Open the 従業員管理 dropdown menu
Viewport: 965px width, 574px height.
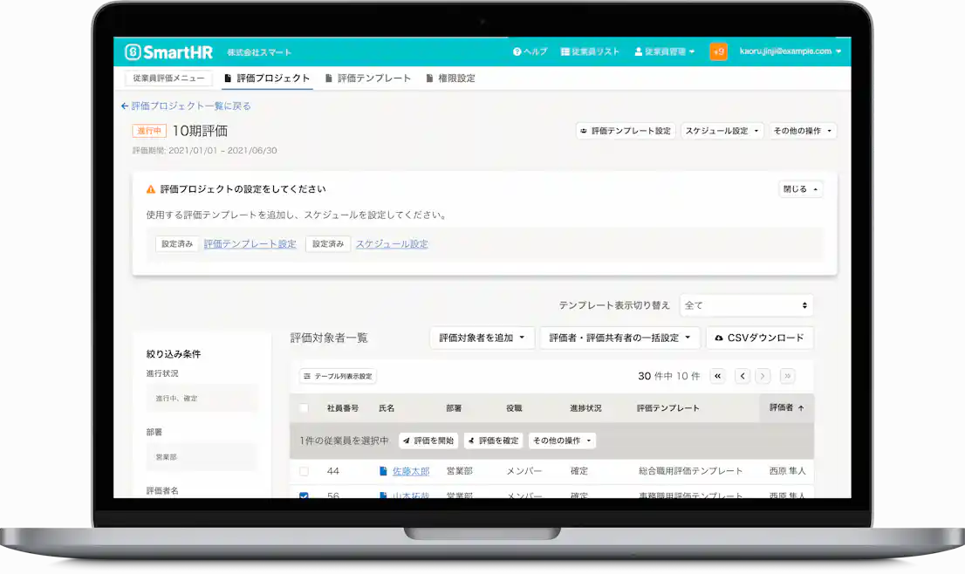point(664,51)
